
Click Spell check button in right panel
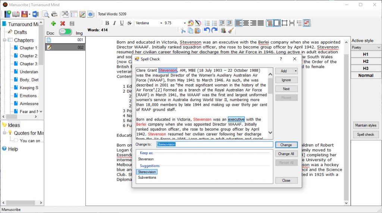coord(366,135)
